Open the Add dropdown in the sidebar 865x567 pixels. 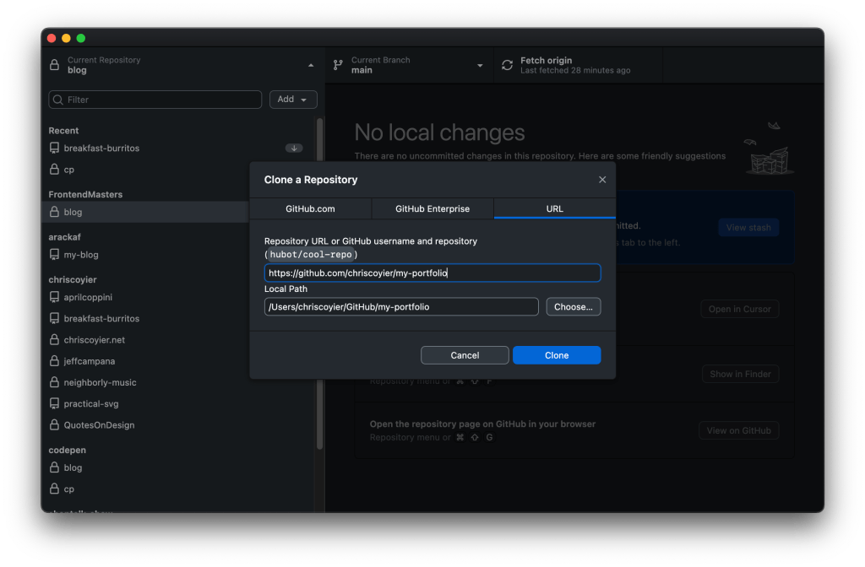click(293, 99)
